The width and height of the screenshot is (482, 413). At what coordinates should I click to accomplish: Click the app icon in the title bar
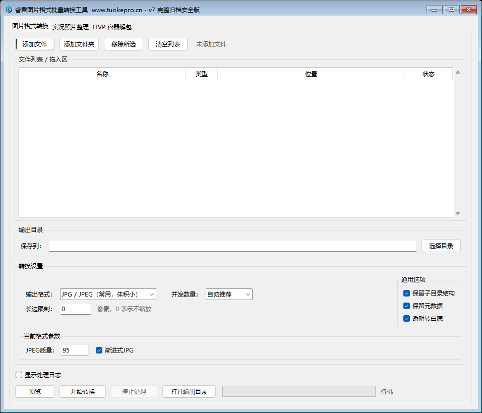[x=9, y=10]
